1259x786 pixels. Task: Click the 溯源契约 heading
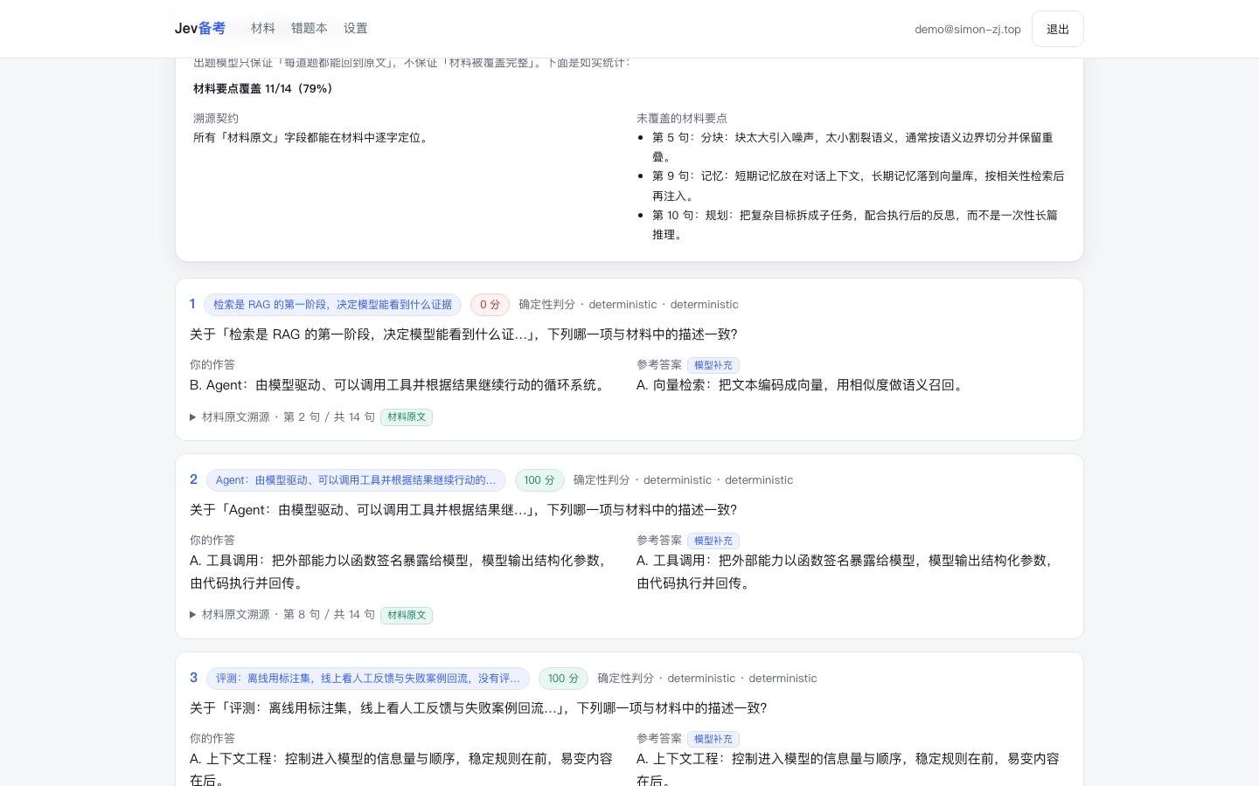point(216,119)
